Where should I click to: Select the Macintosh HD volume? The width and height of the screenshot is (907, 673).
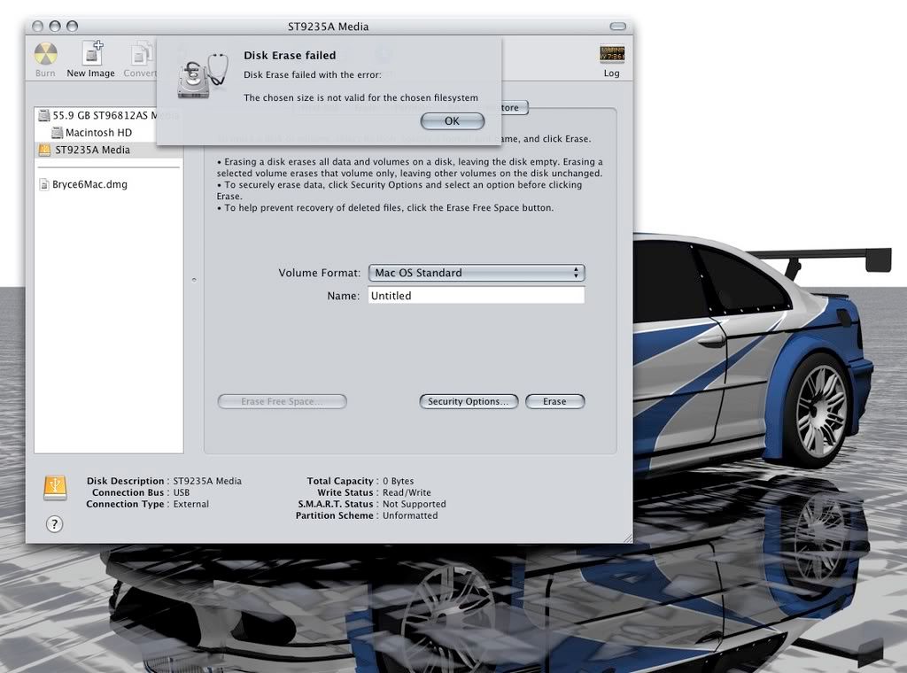click(x=98, y=133)
